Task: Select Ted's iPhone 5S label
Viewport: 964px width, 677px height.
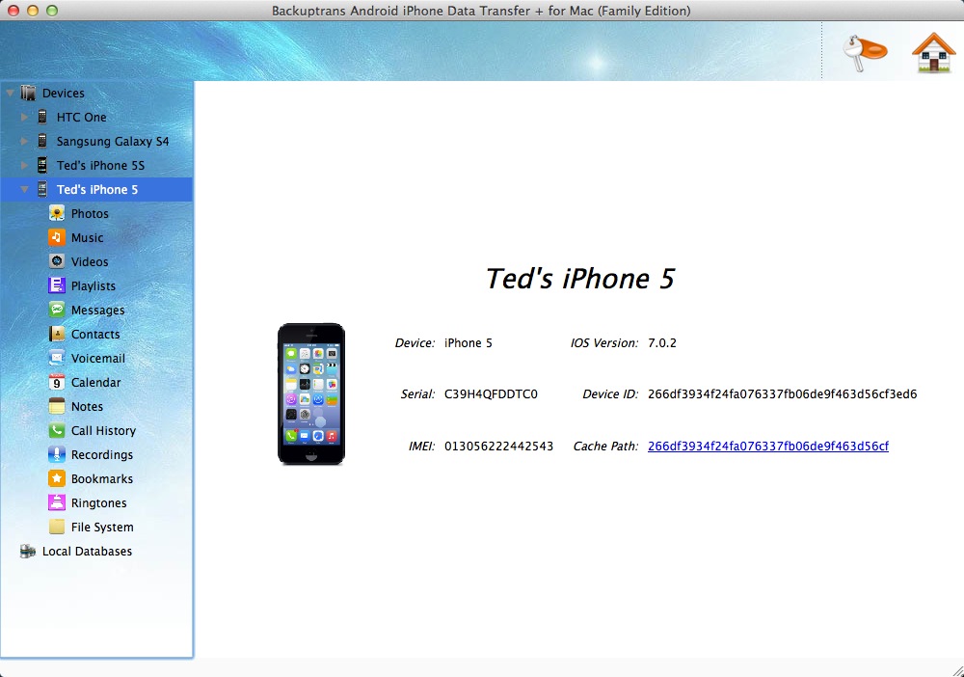Action: pos(101,166)
